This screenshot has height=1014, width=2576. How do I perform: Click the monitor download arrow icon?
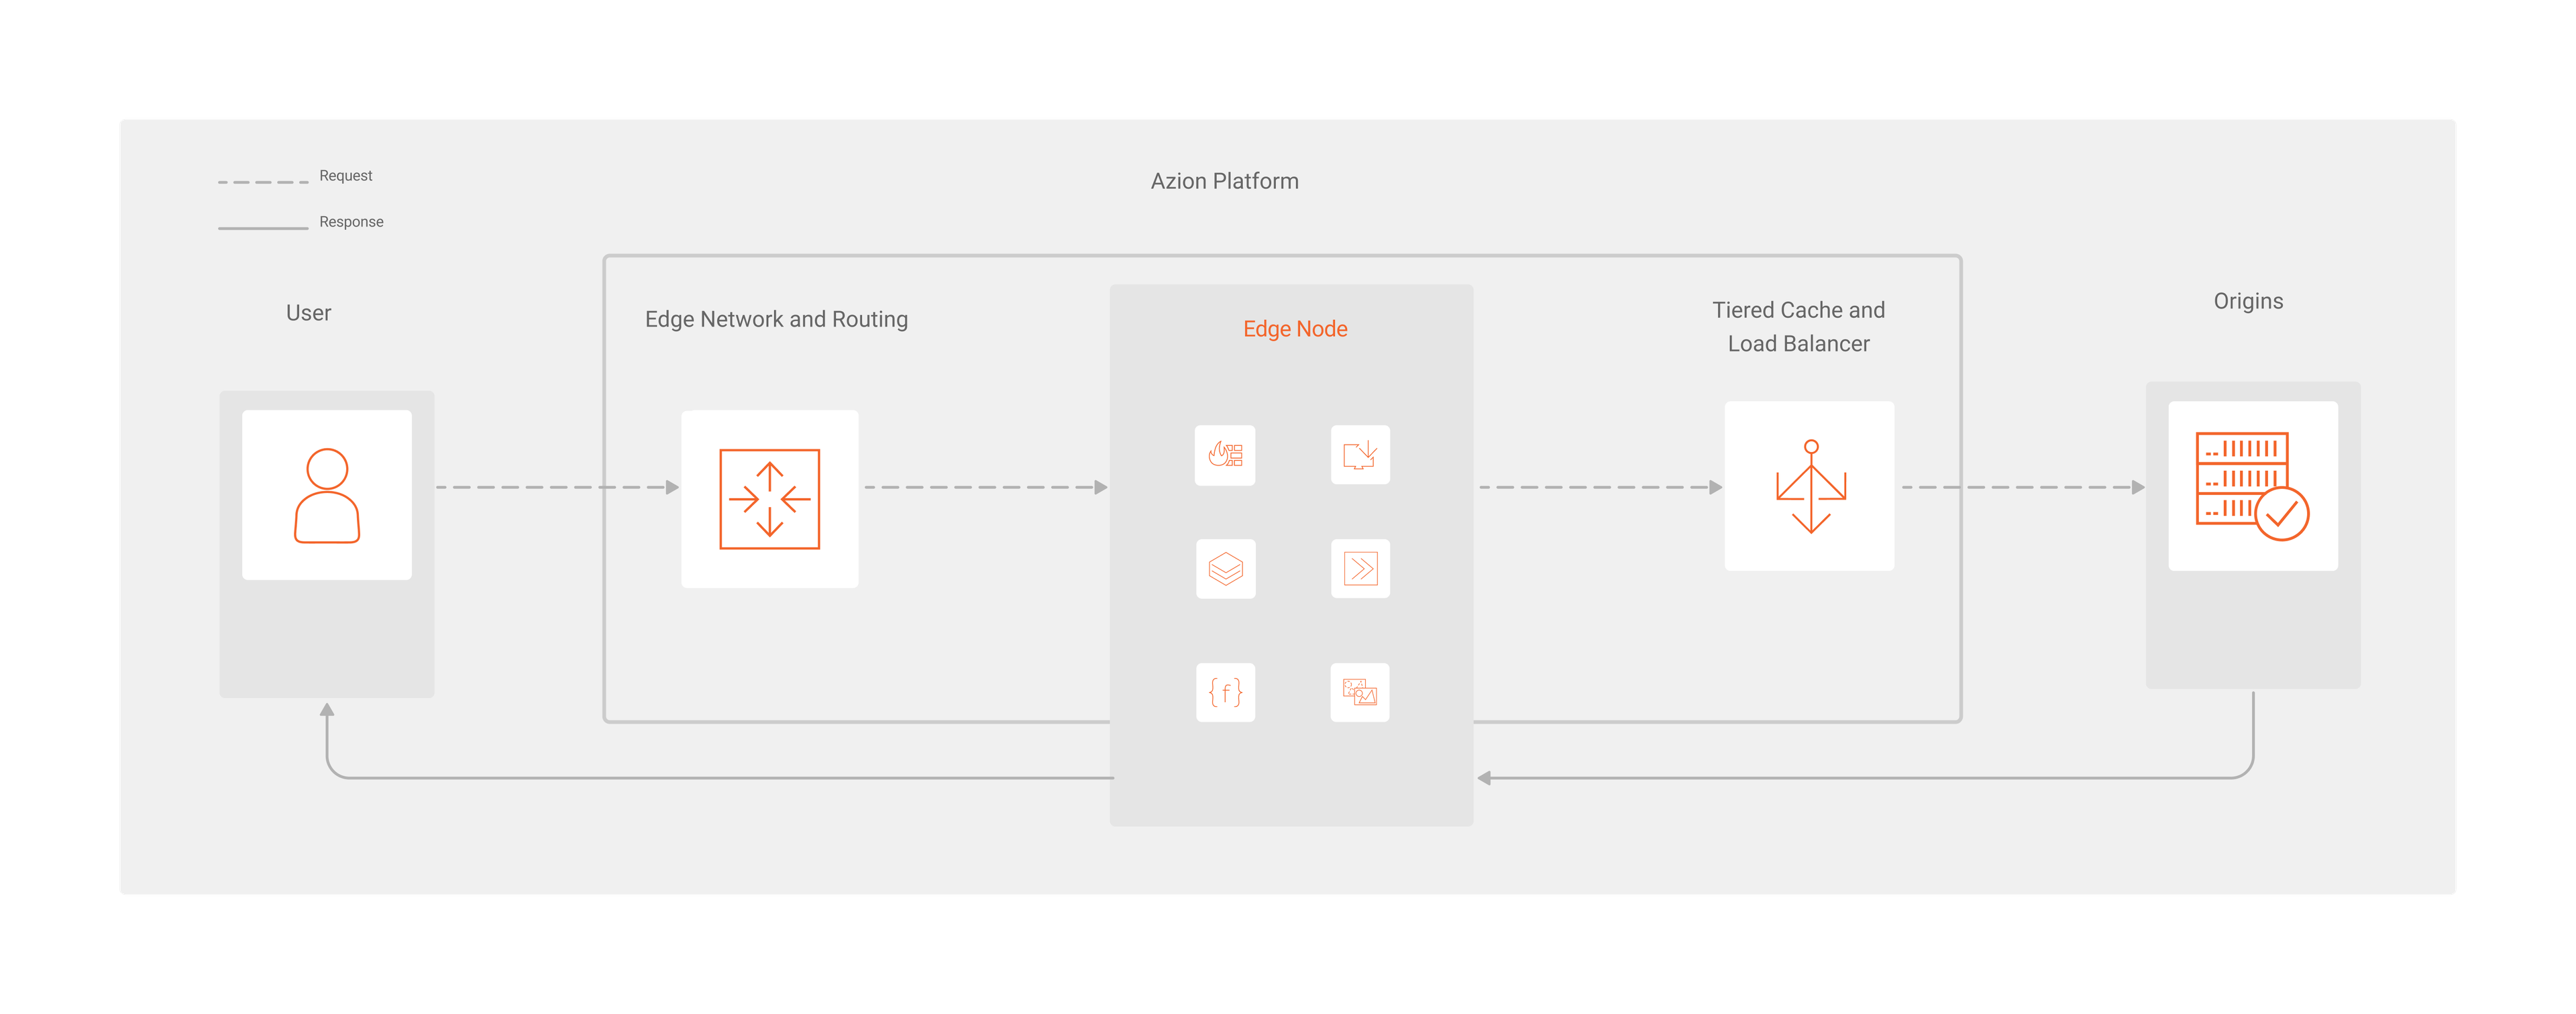click(1360, 455)
